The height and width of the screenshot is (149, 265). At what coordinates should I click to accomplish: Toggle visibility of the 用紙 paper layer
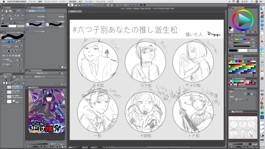click(x=2, y=101)
